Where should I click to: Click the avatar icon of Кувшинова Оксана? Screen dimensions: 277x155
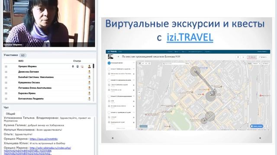[x=90, y=83]
